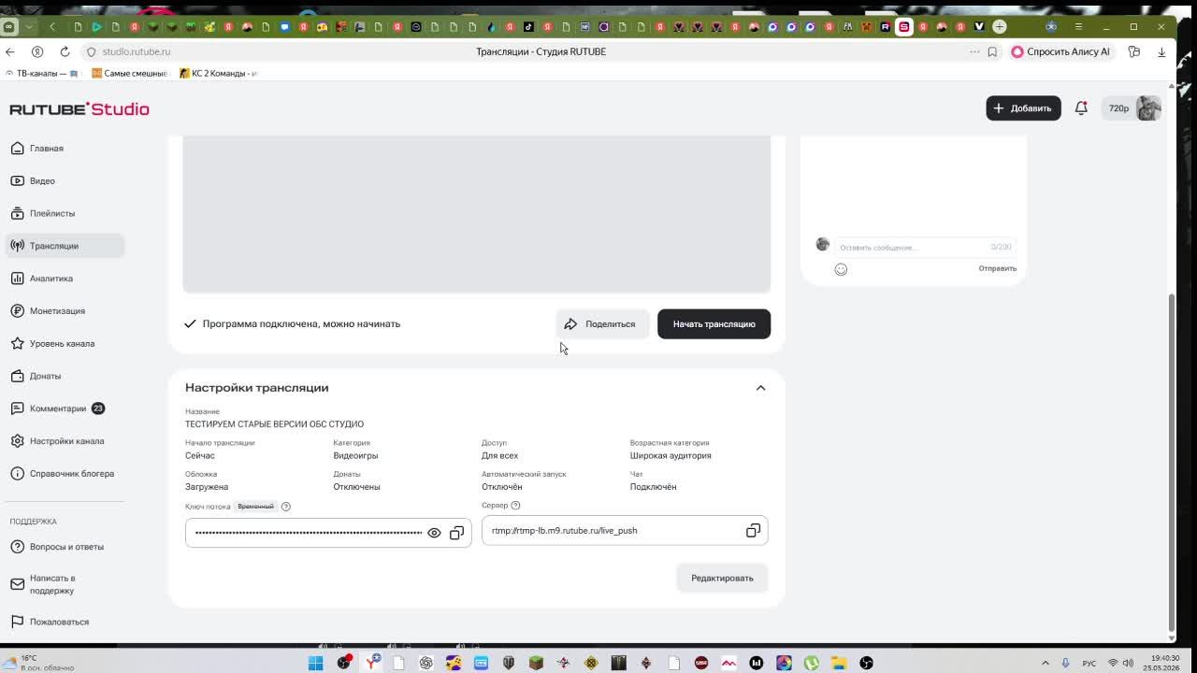Click 720р label in header
1197x673 pixels.
click(x=1118, y=108)
